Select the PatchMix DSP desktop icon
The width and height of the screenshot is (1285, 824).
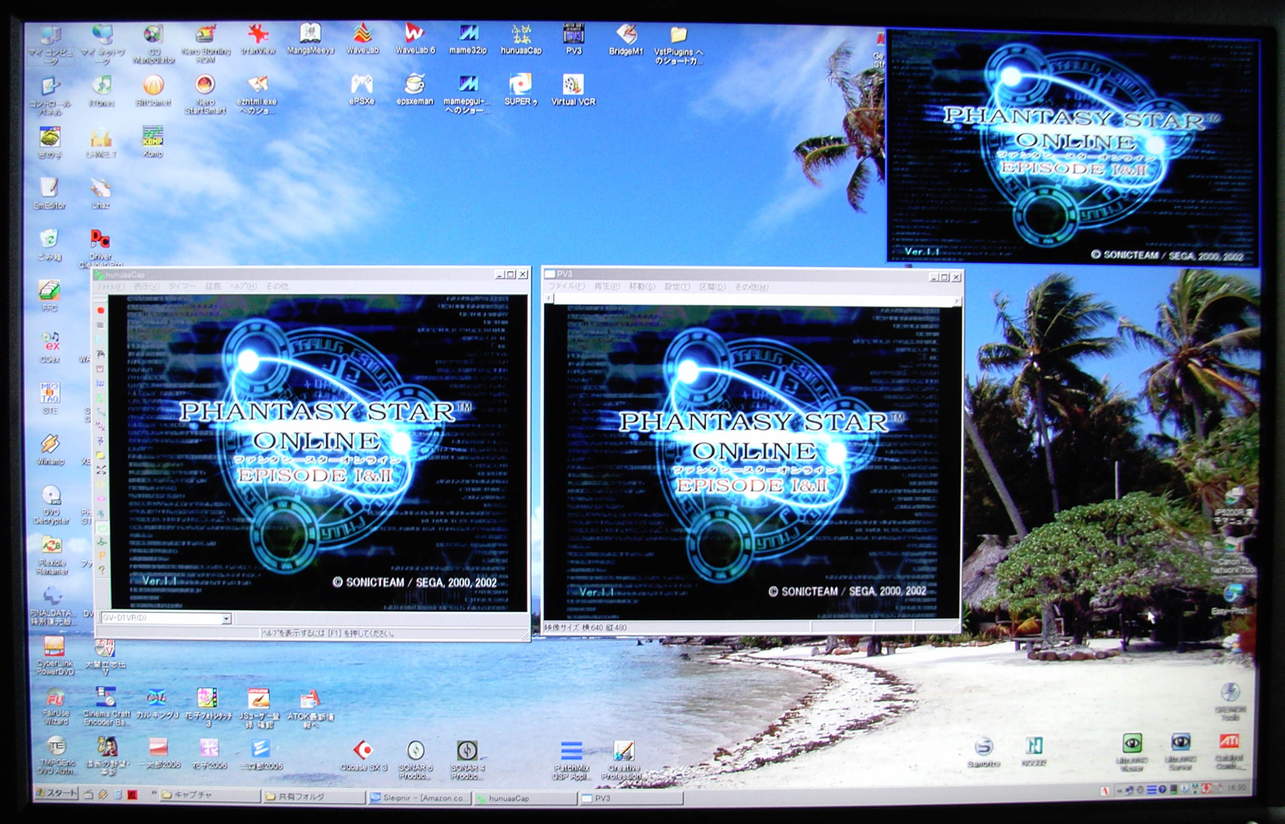click(571, 760)
